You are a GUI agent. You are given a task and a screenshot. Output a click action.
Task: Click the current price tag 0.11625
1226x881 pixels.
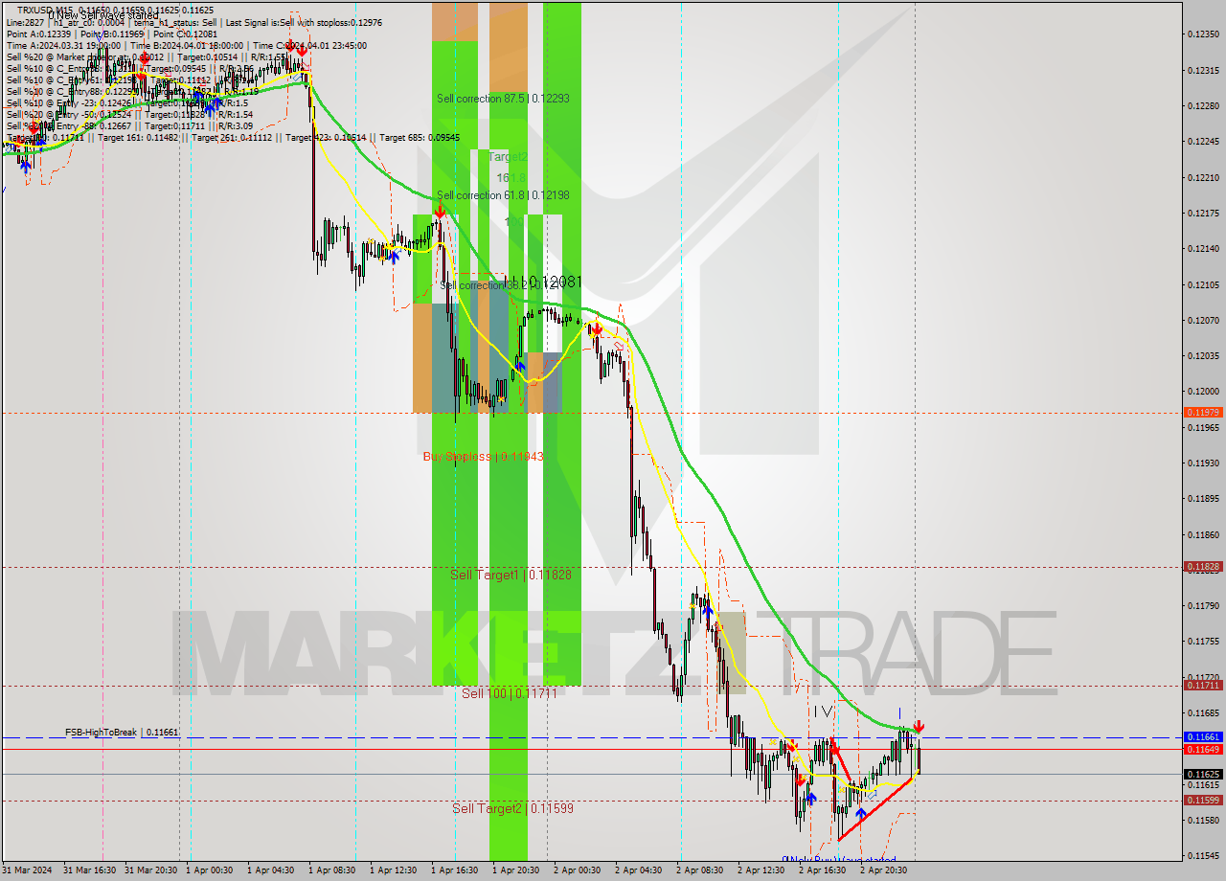pyautogui.click(x=1203, y=774)
